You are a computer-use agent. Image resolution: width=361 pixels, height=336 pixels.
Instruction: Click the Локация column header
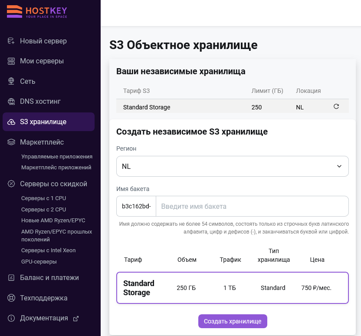point(308,91)
